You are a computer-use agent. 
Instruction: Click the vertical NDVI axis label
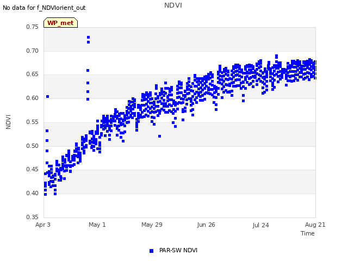[8, 122]
